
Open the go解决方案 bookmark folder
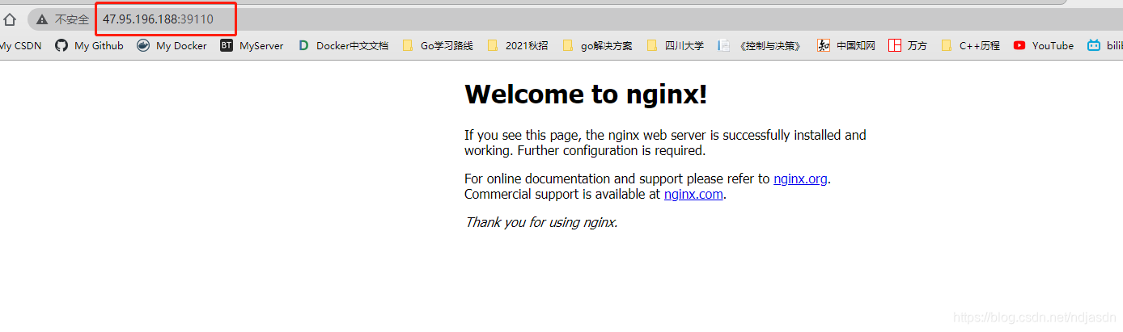coord(597,46)
